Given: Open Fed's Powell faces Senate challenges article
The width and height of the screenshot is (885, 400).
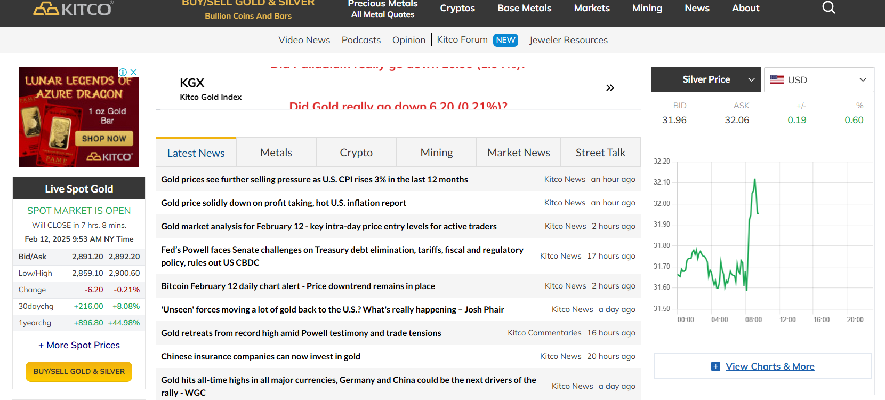Looking at the screenshot, I should pos(342,256).
